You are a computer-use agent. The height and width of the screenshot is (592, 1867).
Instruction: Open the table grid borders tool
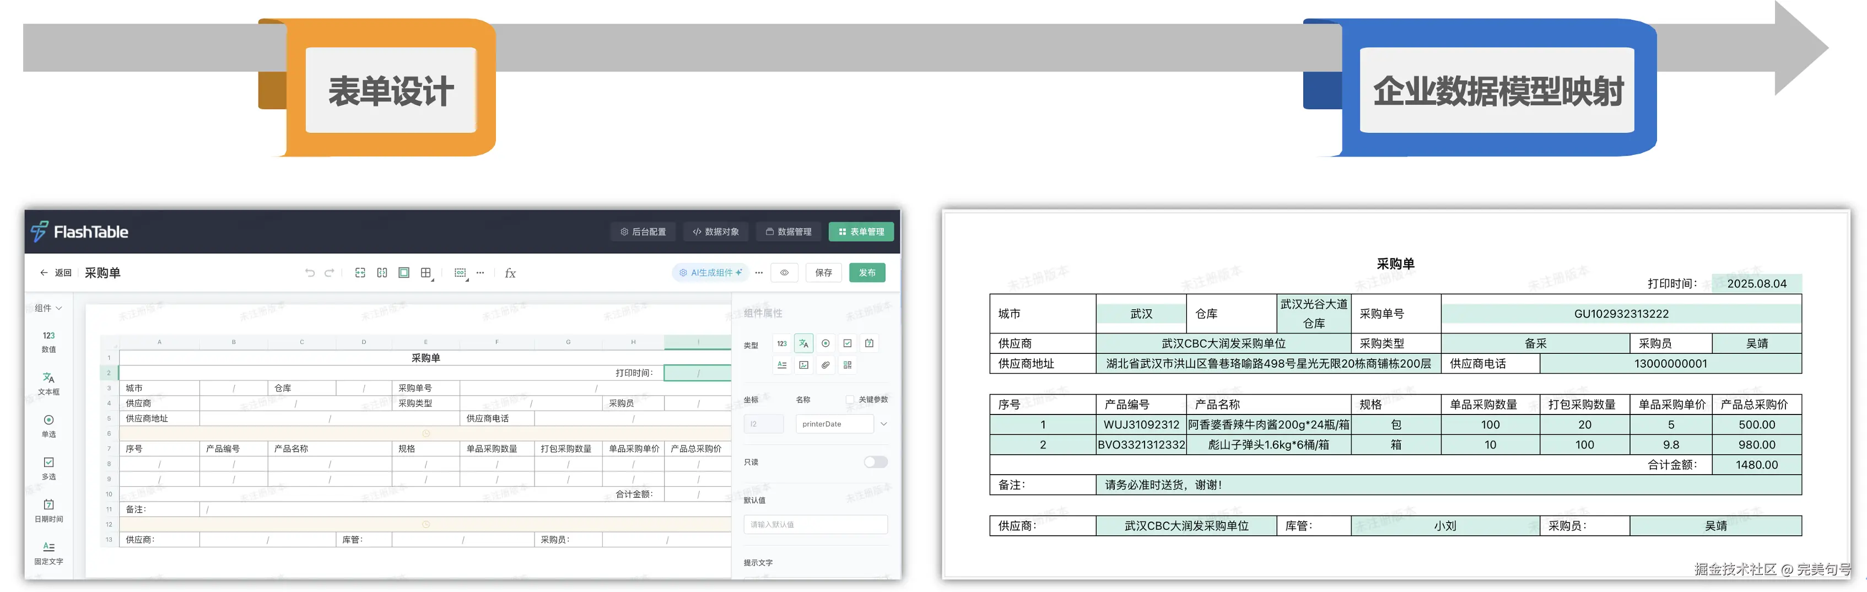426,273
